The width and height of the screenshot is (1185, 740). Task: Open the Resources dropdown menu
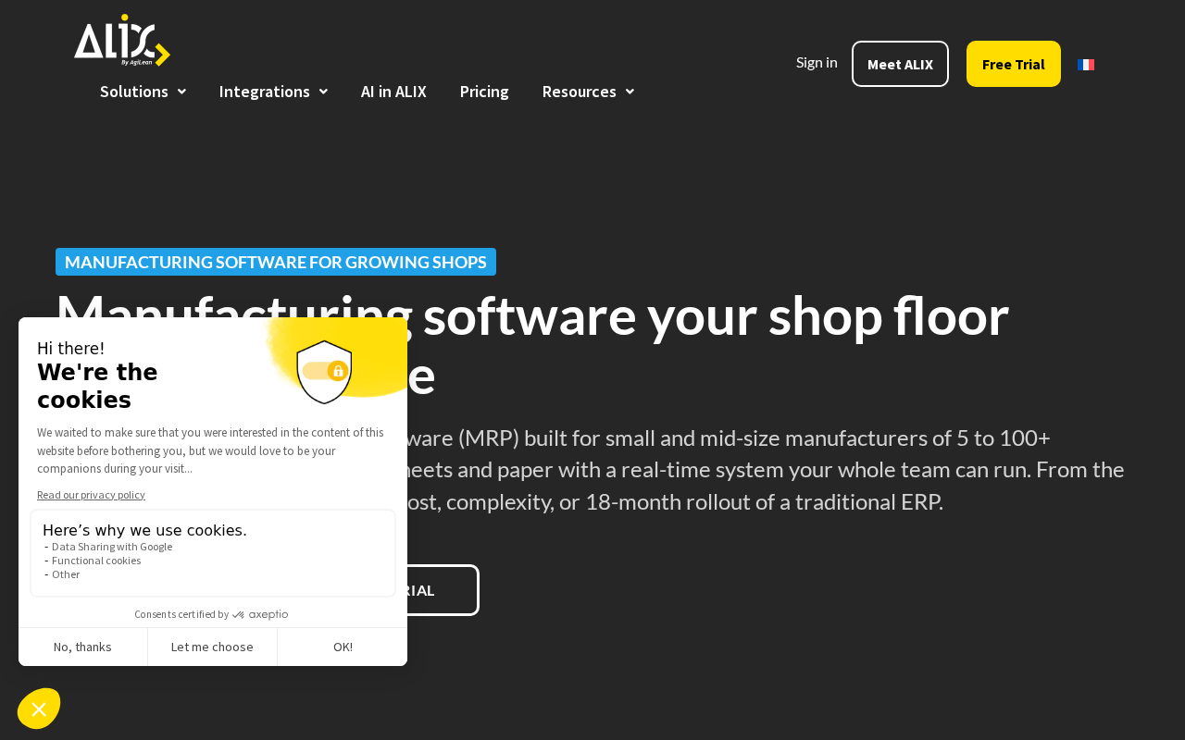(588, 92)
